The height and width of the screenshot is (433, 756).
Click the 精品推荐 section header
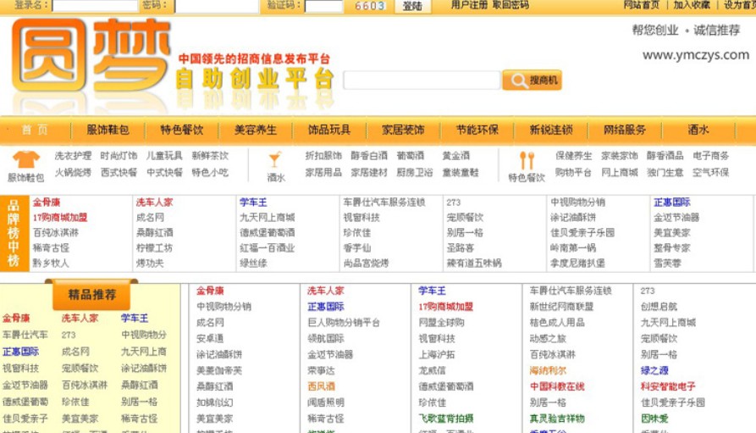tap(91, 295)
